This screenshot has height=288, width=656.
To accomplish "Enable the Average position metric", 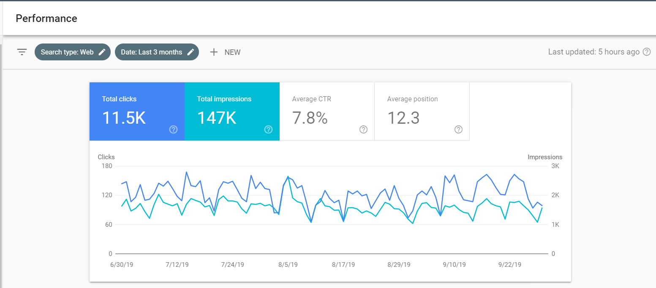I will [x=422, y=111].
